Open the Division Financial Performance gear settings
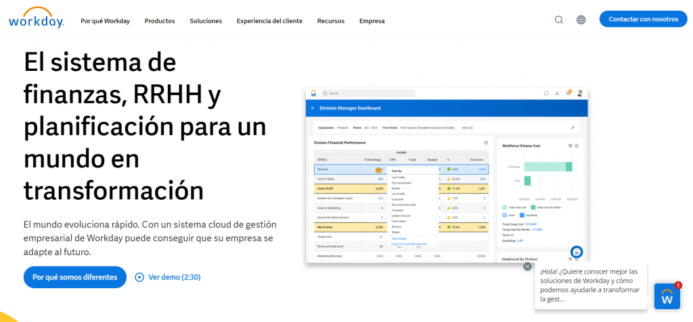The height and width of the screenshot is (322, 693). [486, 143]
